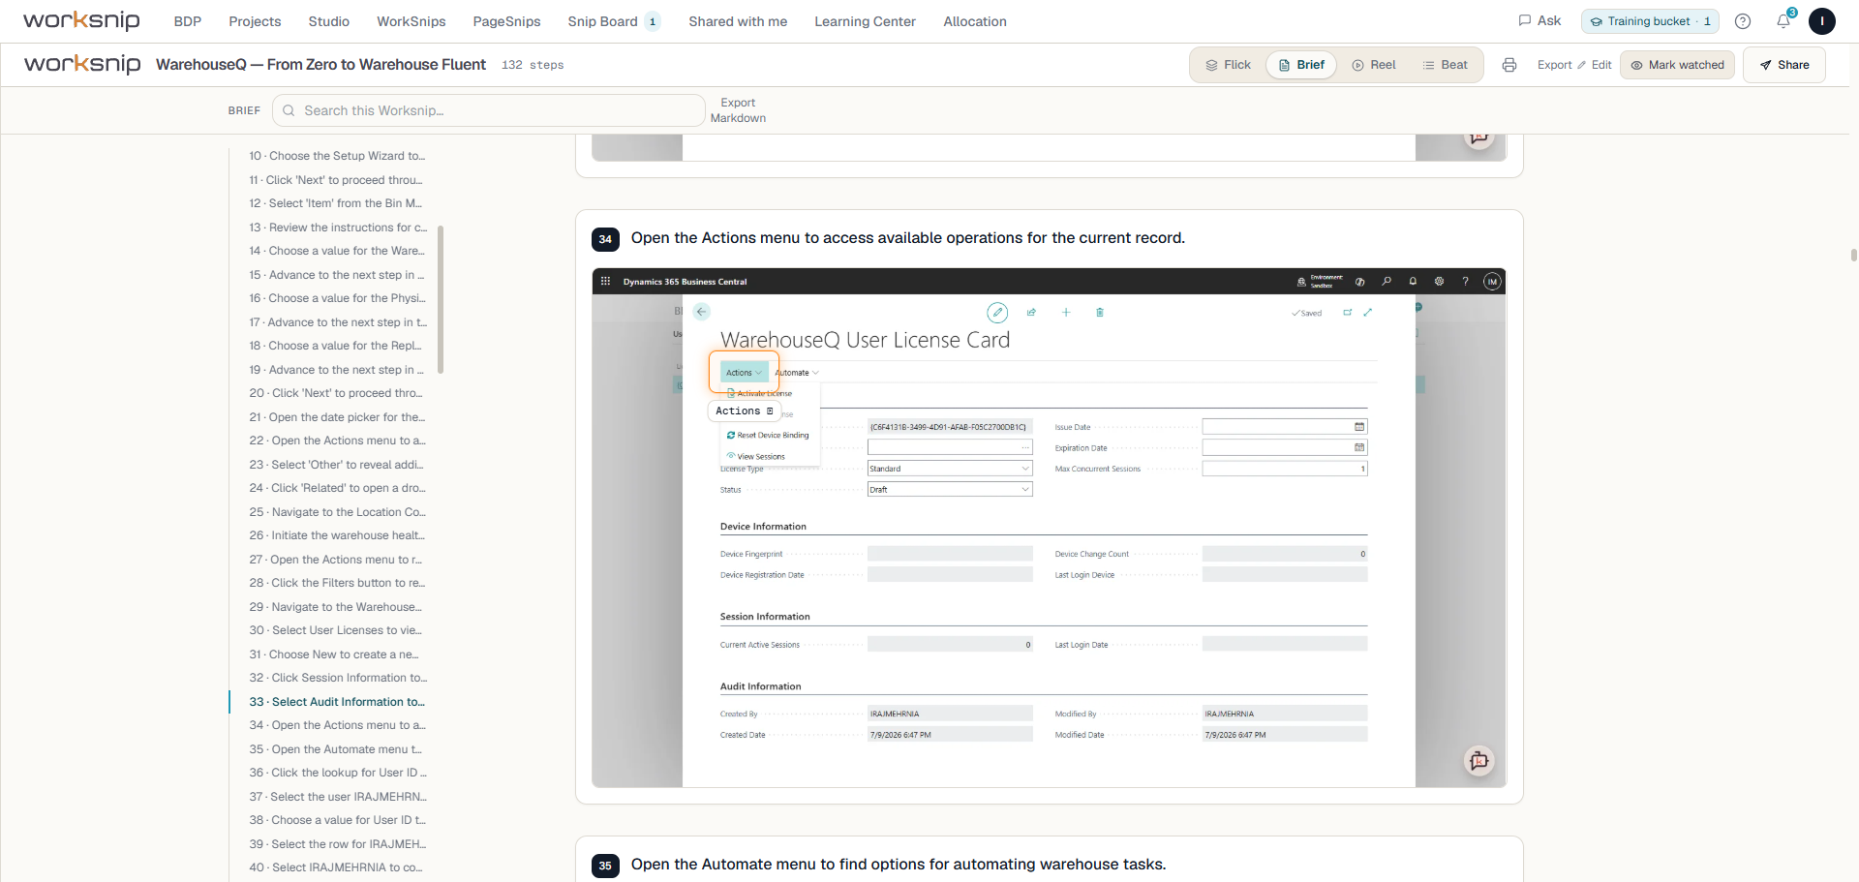1859x882 pixels.
Task: Click the Business Central settings gear icon
Action: (1439, 282)
